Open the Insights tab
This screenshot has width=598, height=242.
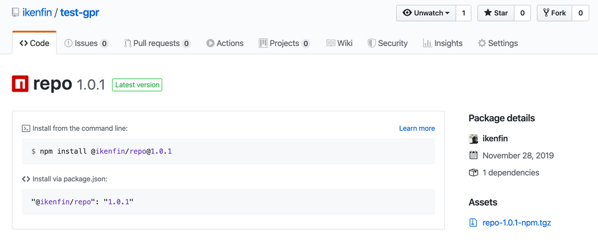(443, 43)
